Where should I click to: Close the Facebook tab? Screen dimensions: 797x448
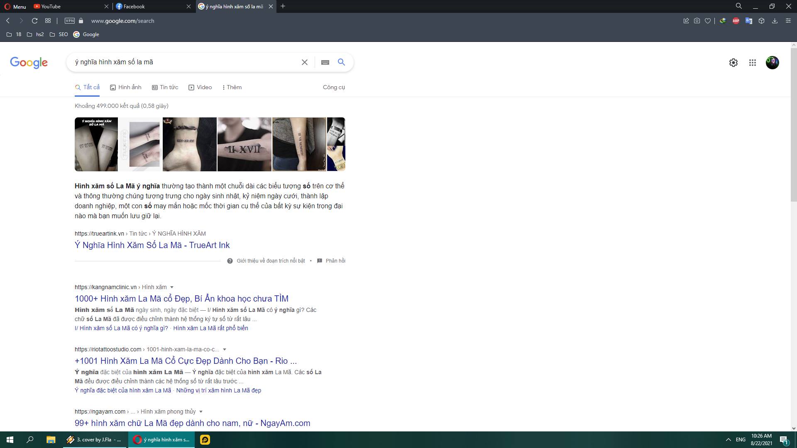(x=188, y=7)
